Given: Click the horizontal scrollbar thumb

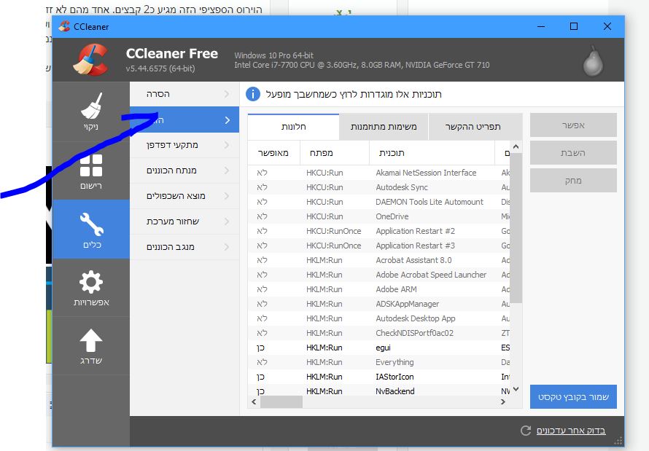Looking at the screenshot, I should tap(281, 401).
